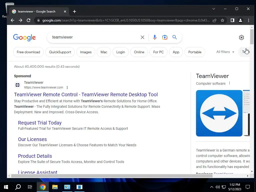Click the horizontal scrollbar thumb
This screenshot has height=192, width=256.
point(112,176)
